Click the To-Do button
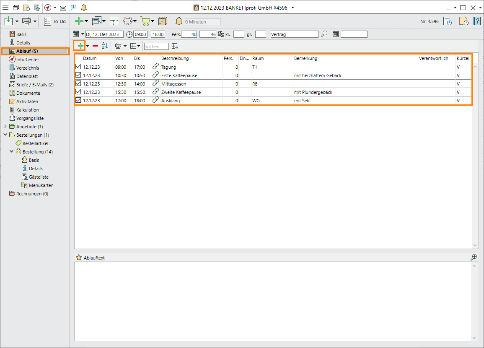The image size is (484, 348). point(55,21)
